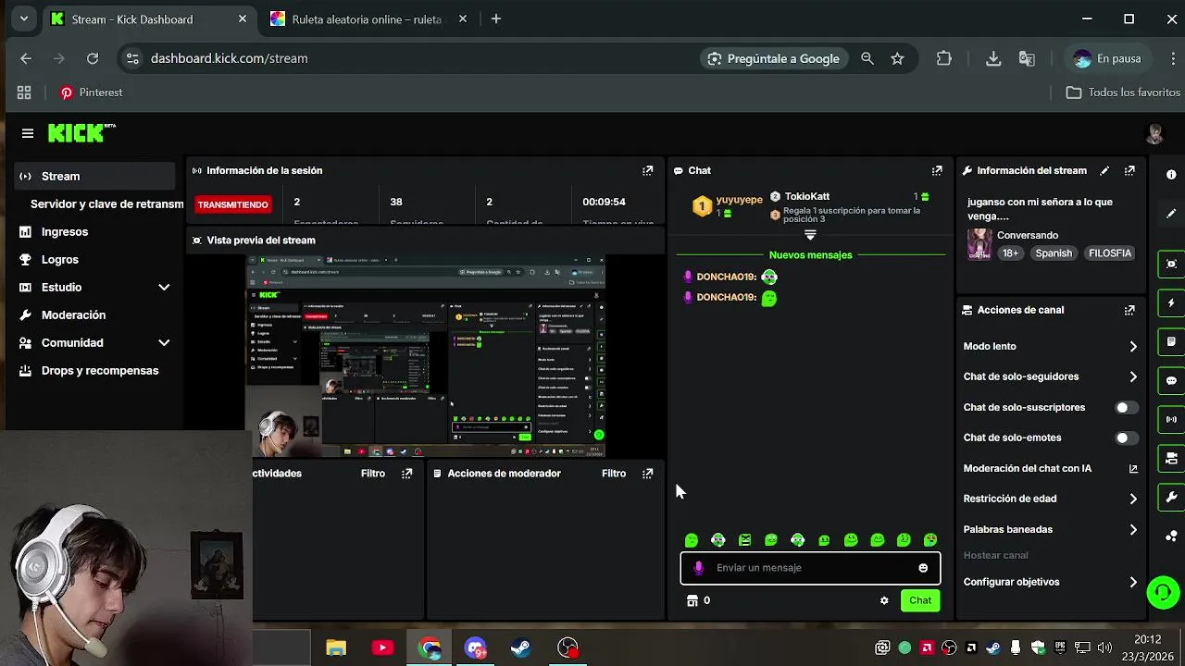Click the FILOSFIA tag
This screenshot has width=1185, height=666.
[1110, 253]
